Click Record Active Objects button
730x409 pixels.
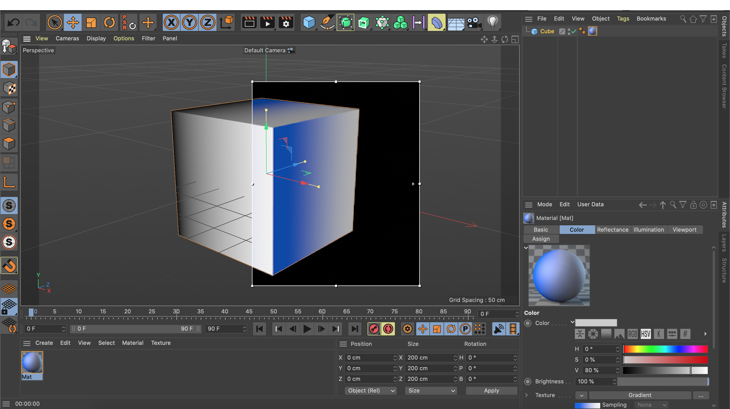click(374, 329)
